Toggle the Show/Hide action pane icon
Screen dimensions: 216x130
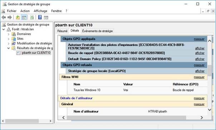46,17
